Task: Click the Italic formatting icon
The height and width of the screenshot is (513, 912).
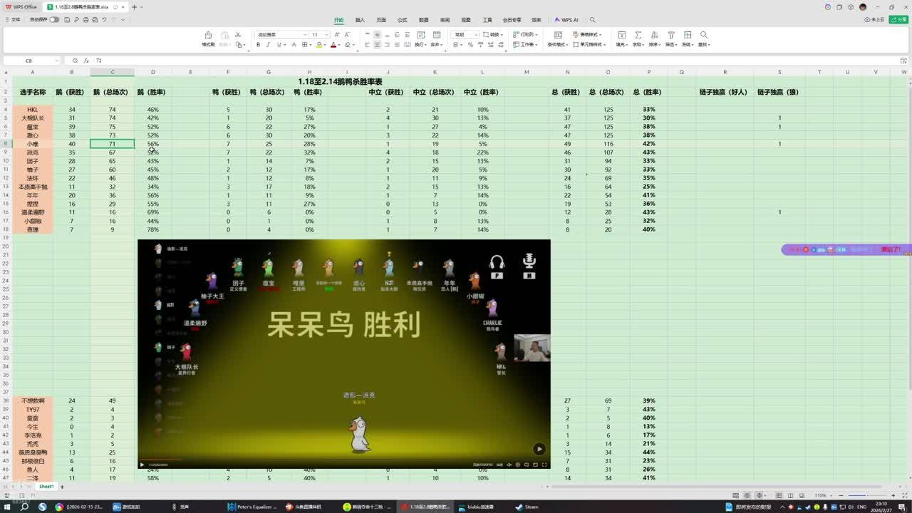Action: click(x=268, y=45)
